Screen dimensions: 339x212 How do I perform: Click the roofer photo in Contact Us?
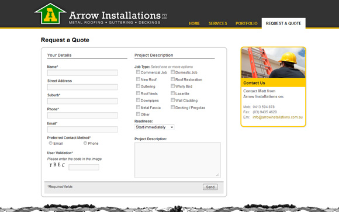pyautogui.click(x=274, y=62)
